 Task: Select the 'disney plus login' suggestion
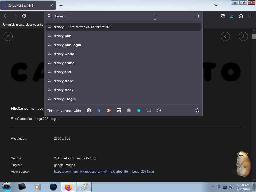click(x=123, y=45)
